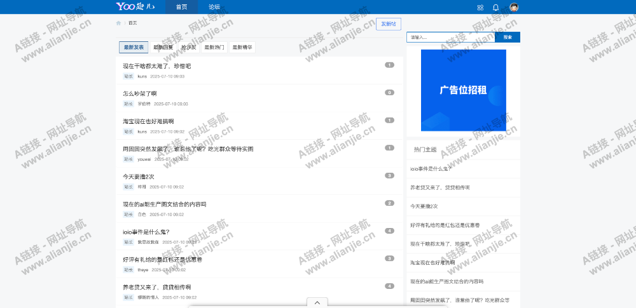This screenshot has height=308, width=636.
Task: Click the 搜索 button
Action: point(508,37)
